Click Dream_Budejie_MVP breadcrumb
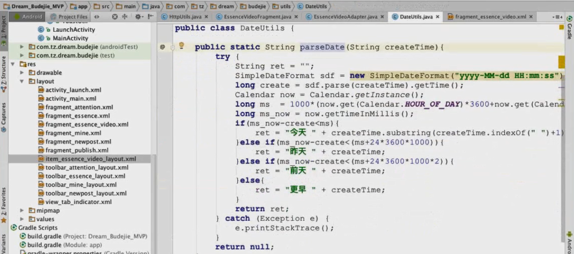 [34, 6]
